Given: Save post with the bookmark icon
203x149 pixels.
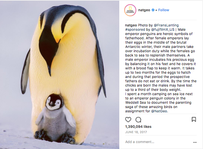Looking at the screenshot, I should coord(194,119).
